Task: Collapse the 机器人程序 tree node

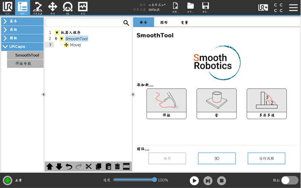Action: [x=57, y=33]
